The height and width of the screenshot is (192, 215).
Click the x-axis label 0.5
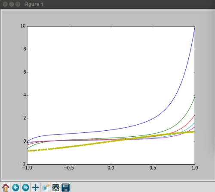click(153, 168)
